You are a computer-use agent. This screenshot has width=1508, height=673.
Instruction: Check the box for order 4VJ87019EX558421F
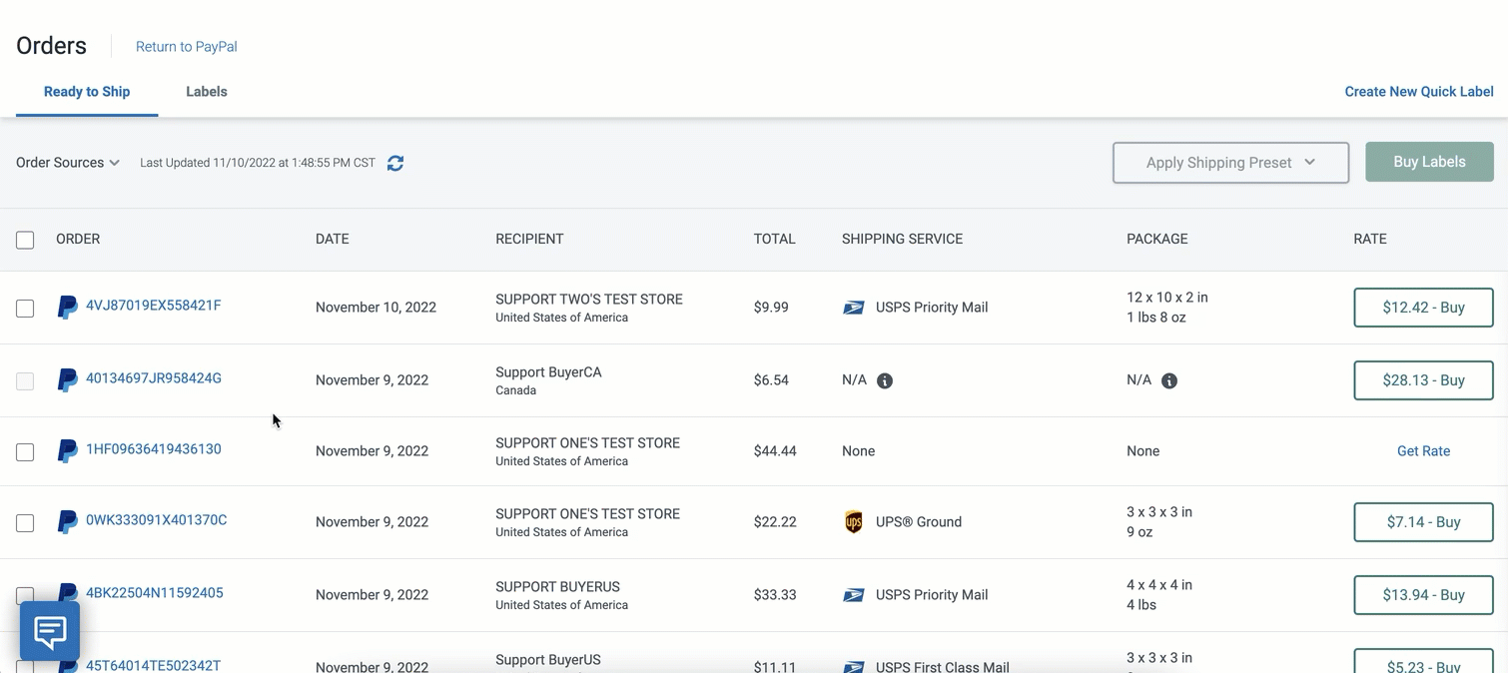25,309
